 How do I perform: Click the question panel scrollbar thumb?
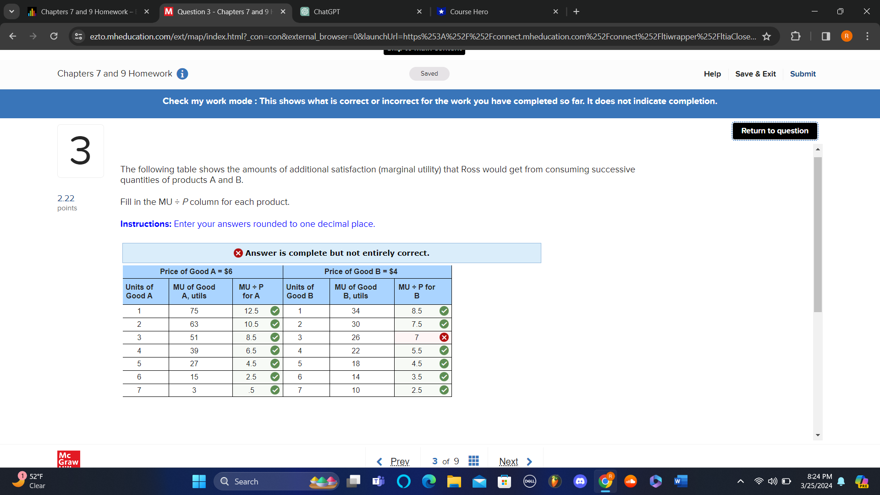818,234
